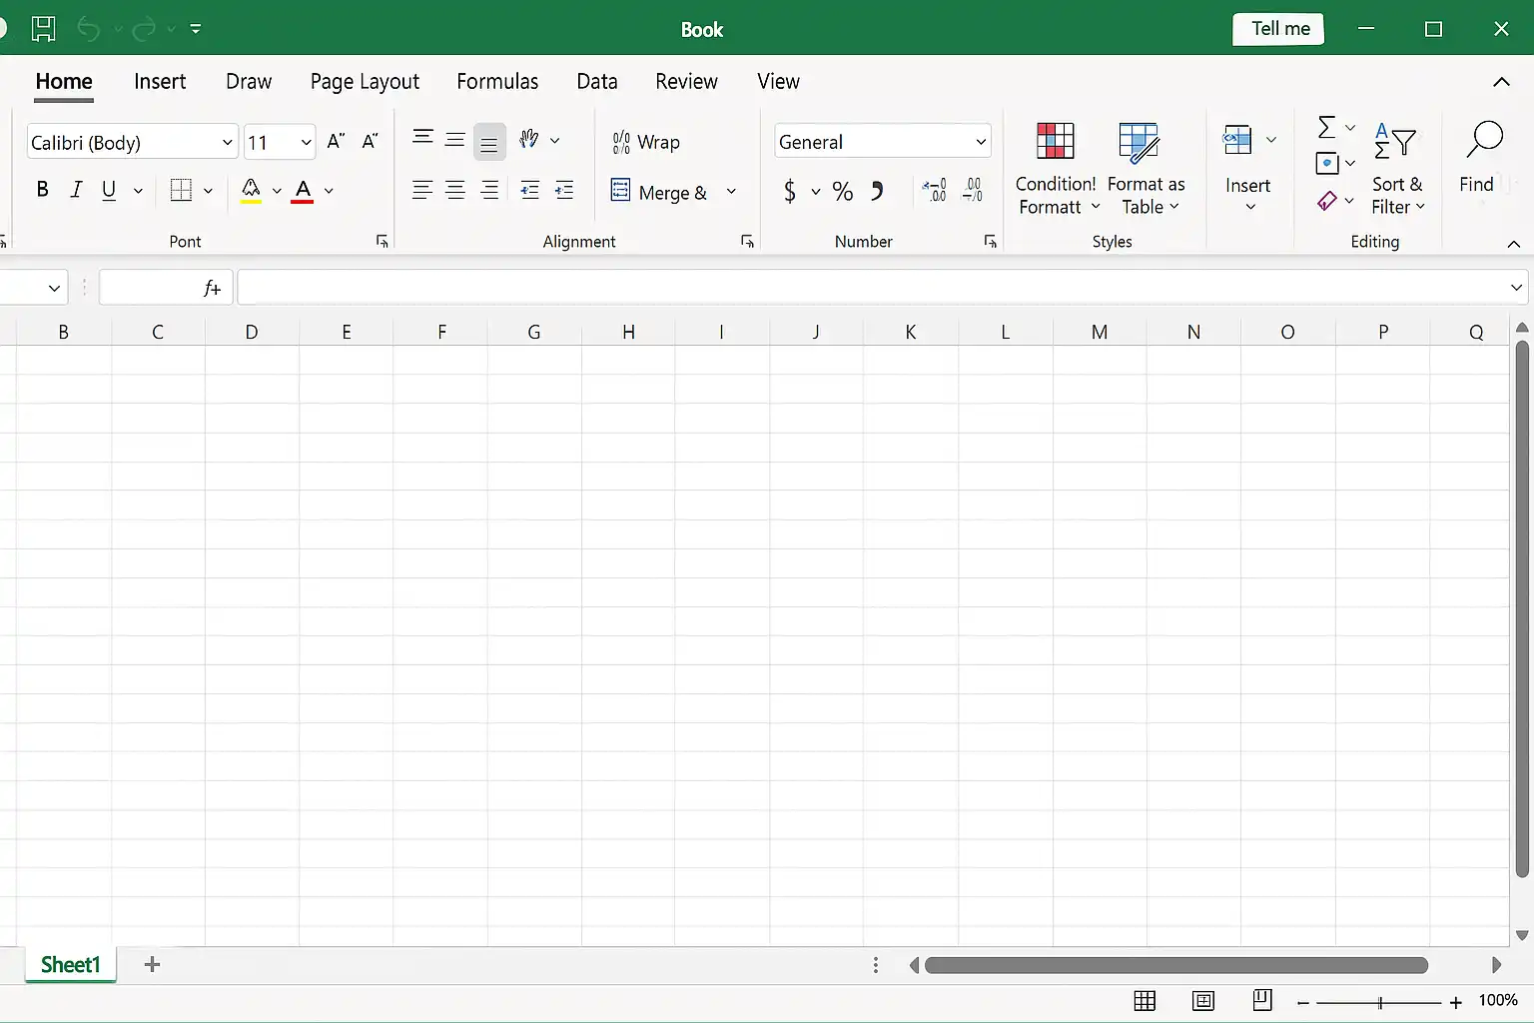
Task: Click the increase decimal icon
Action: (935, 190)
